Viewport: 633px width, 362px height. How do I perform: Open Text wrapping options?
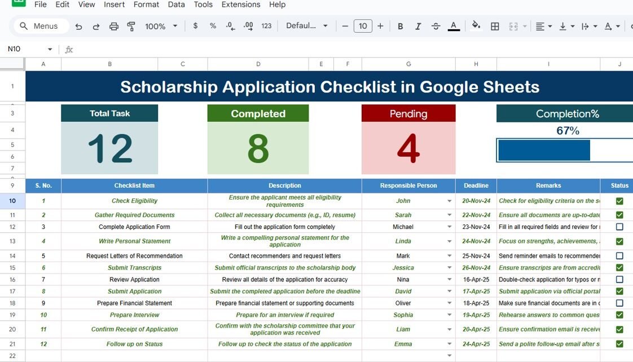click(589, 27)
